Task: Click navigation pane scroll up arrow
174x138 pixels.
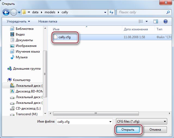Action: (x=45, y=28)
